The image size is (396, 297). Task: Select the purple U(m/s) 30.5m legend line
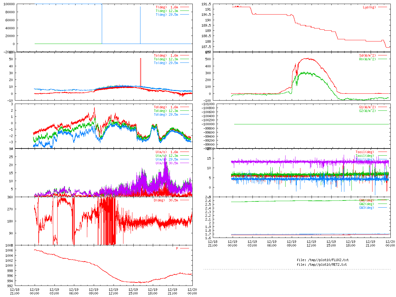[x=184, y=163]
